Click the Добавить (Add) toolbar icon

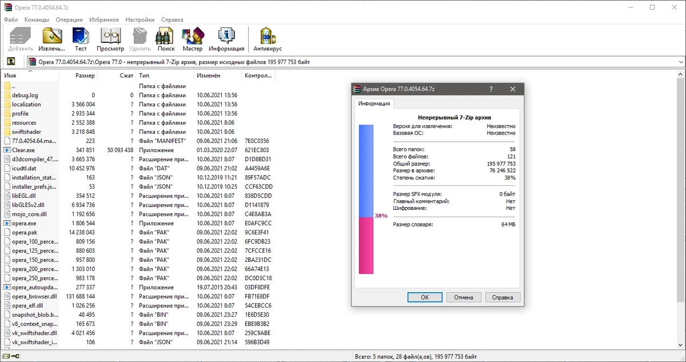pos(21,36)
